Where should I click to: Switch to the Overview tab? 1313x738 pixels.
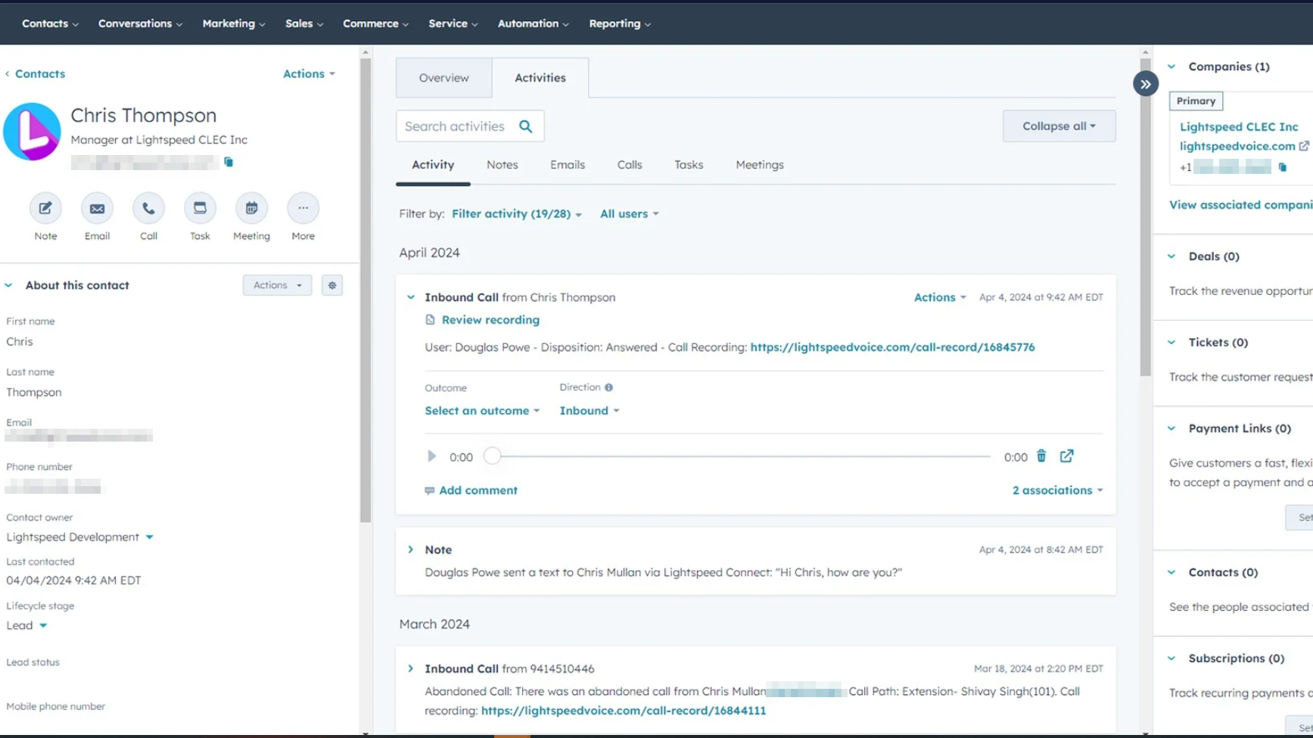click(x=443, y=78)
